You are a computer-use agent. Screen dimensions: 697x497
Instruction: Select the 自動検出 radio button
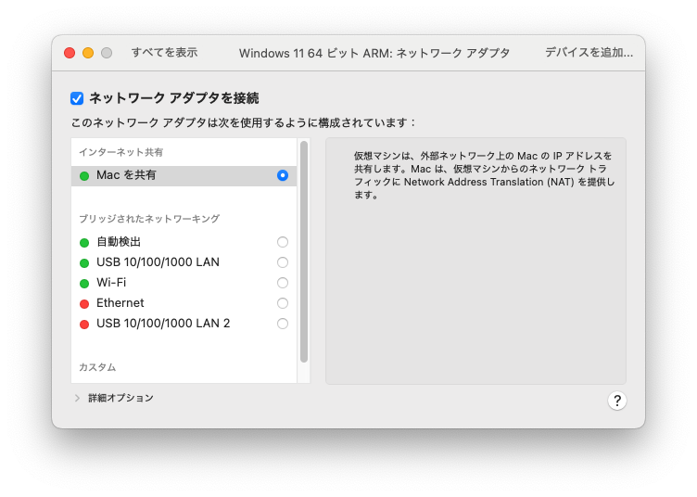tap(283, 242)
